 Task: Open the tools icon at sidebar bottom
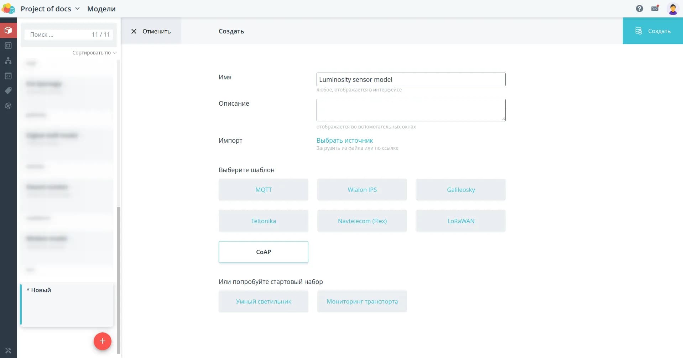tap(8, 351)
